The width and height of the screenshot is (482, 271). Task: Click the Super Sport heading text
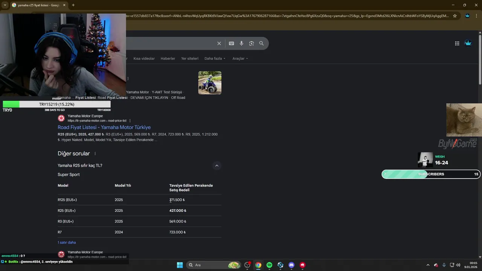click(x=69, y=175)
